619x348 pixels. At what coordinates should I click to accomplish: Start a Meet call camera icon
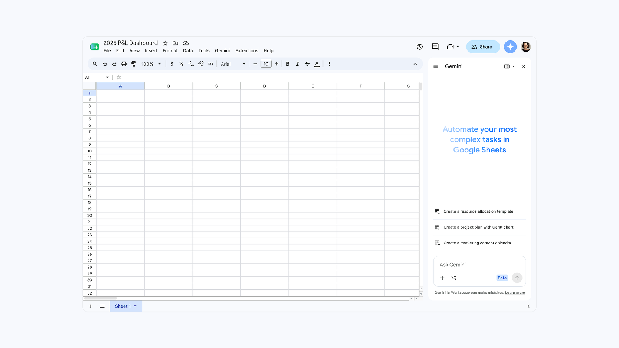point(450,47)
